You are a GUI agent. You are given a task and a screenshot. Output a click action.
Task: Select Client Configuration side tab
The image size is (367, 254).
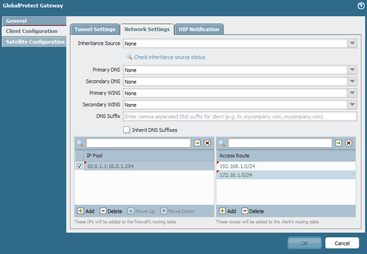click(x=34, y=31)
